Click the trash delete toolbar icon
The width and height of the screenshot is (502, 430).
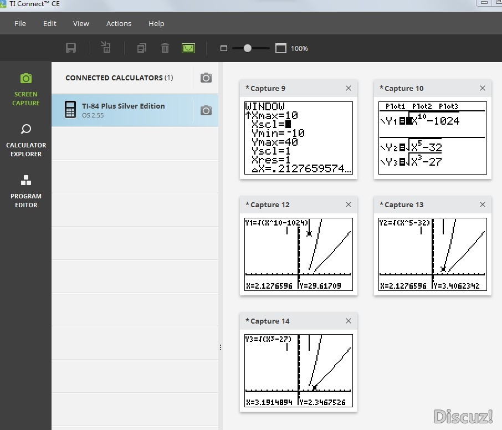(165, 48)
